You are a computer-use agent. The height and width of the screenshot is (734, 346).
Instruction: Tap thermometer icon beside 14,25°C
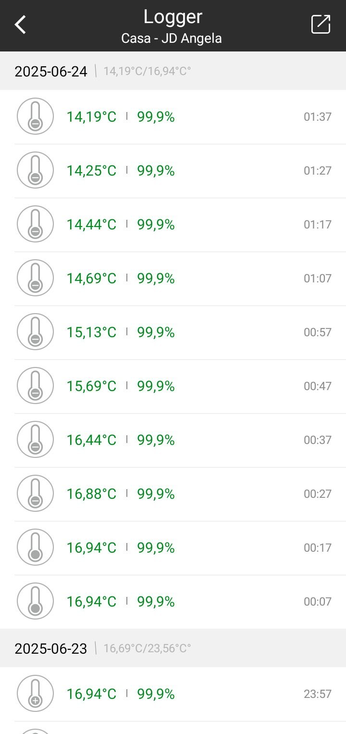coord(35,170)
